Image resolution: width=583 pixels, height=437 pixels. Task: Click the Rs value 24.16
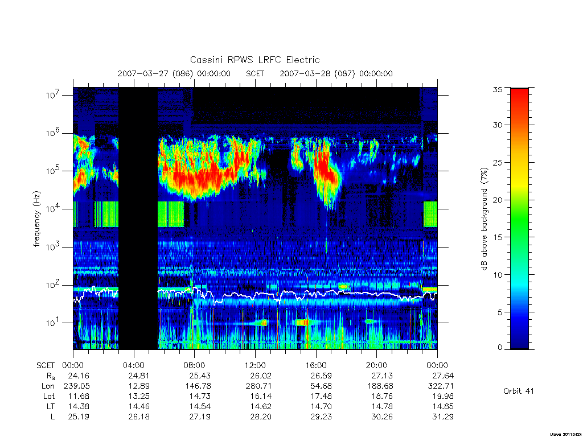click(79, 376)
